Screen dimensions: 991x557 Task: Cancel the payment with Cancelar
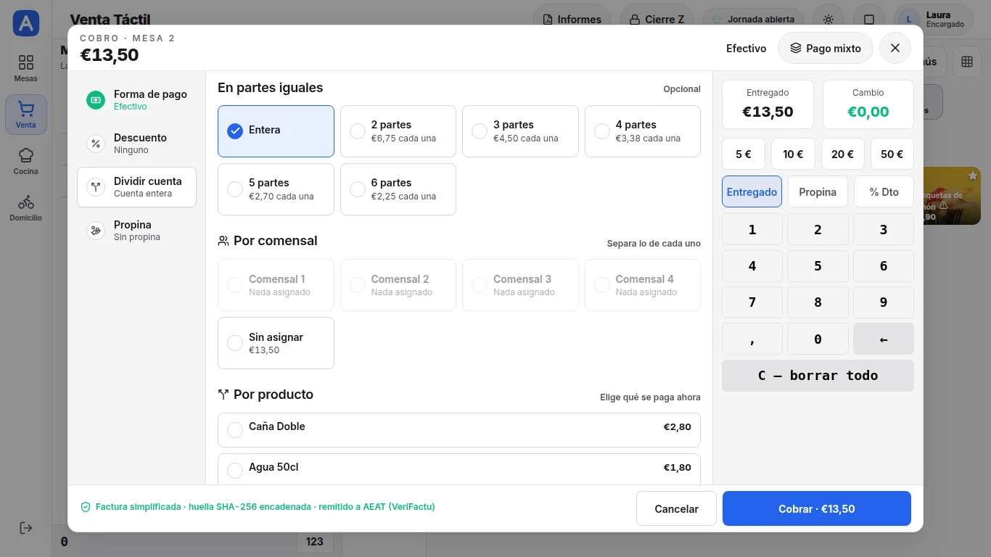click(676, 508)
